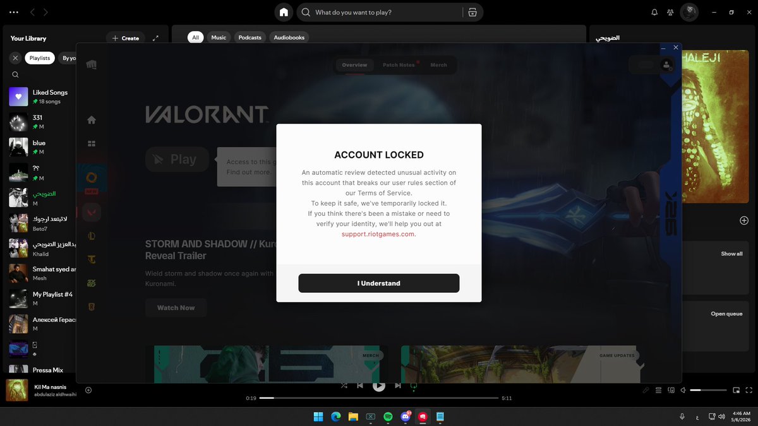Select the VALORANT icon in Riot sidebar
Viewport: 758px width, 426px height.
[x=92, y=212]
